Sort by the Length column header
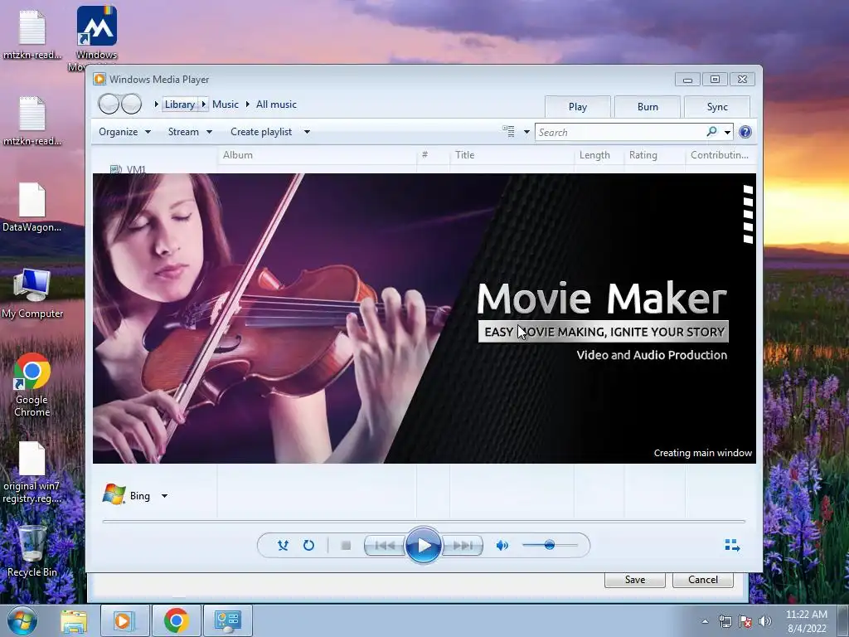 tap(599, 155)
